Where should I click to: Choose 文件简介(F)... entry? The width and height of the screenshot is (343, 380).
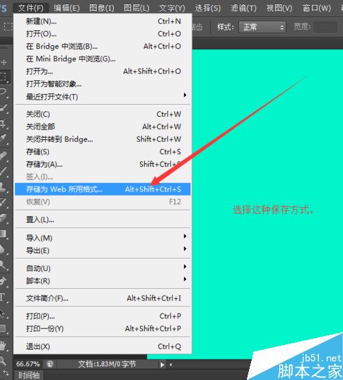pos(103,298)
